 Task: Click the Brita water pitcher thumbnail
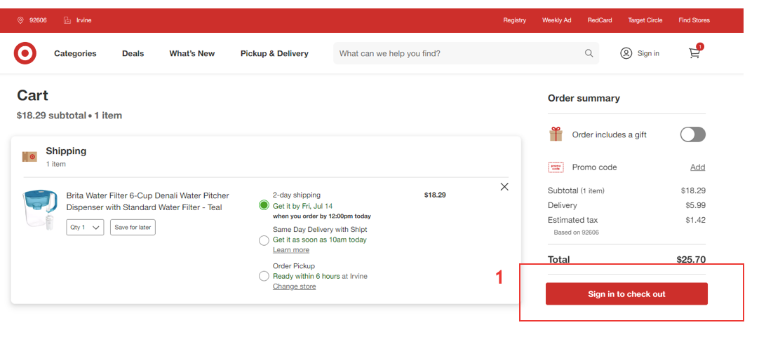[40, 210]
